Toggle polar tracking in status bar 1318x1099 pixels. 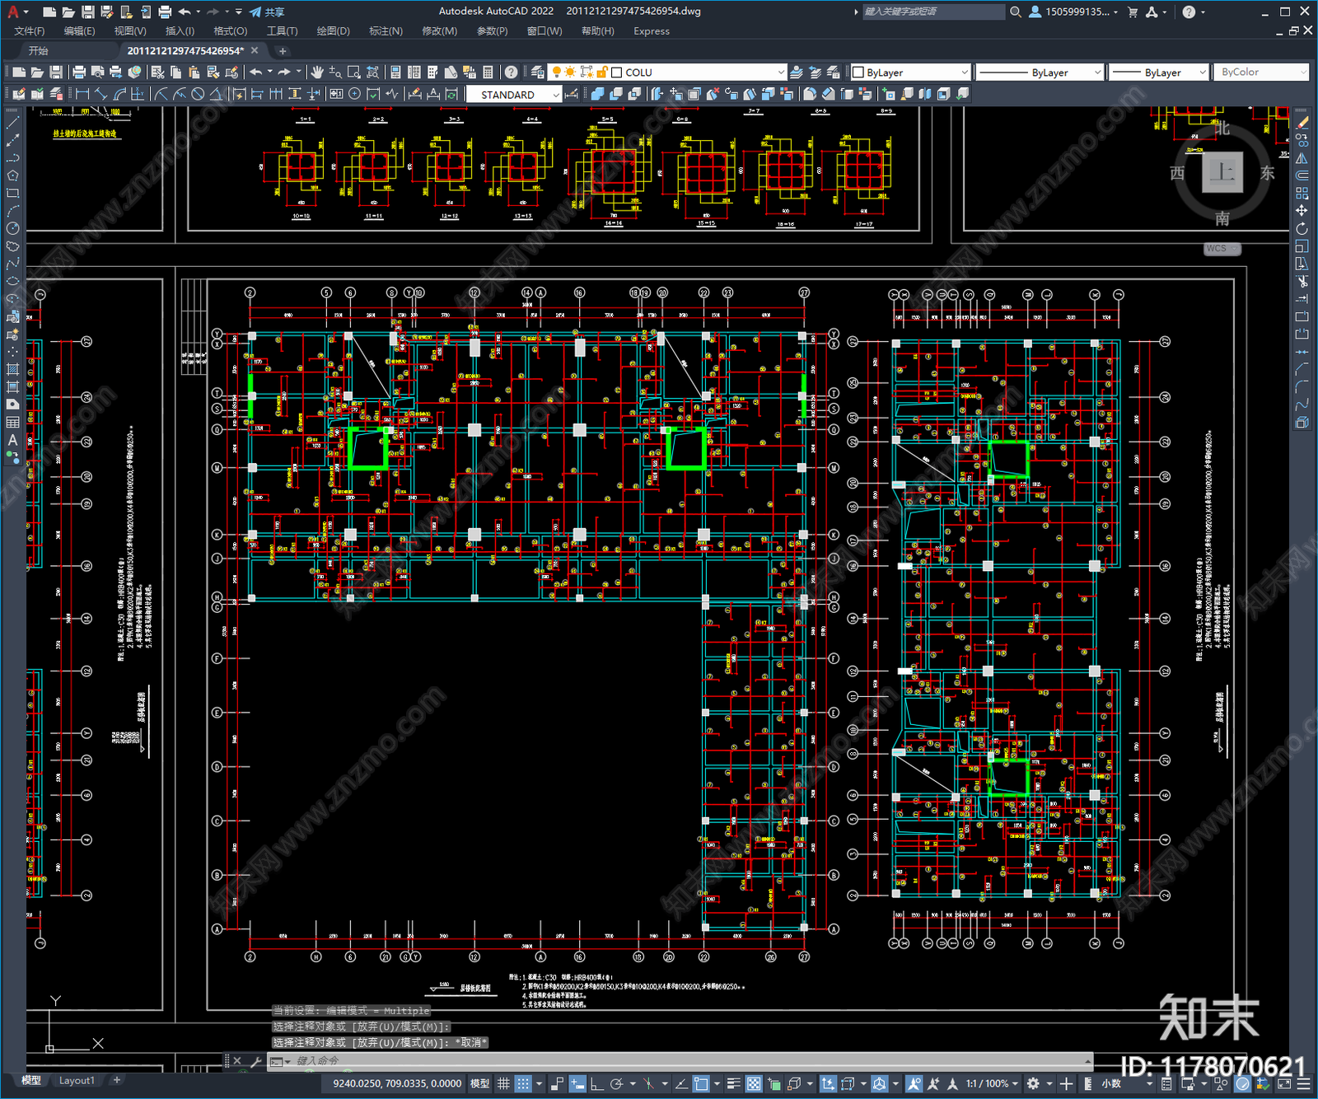coord(616,1083)
